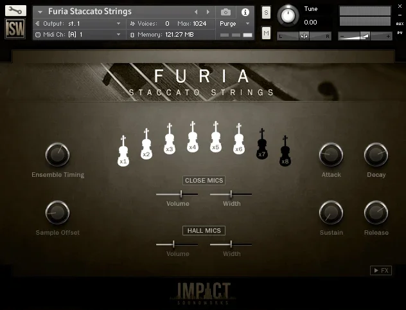Screen dimensions: 406x310
Task: Click the Ensemble Timing knob
Action: pos(57,155)
